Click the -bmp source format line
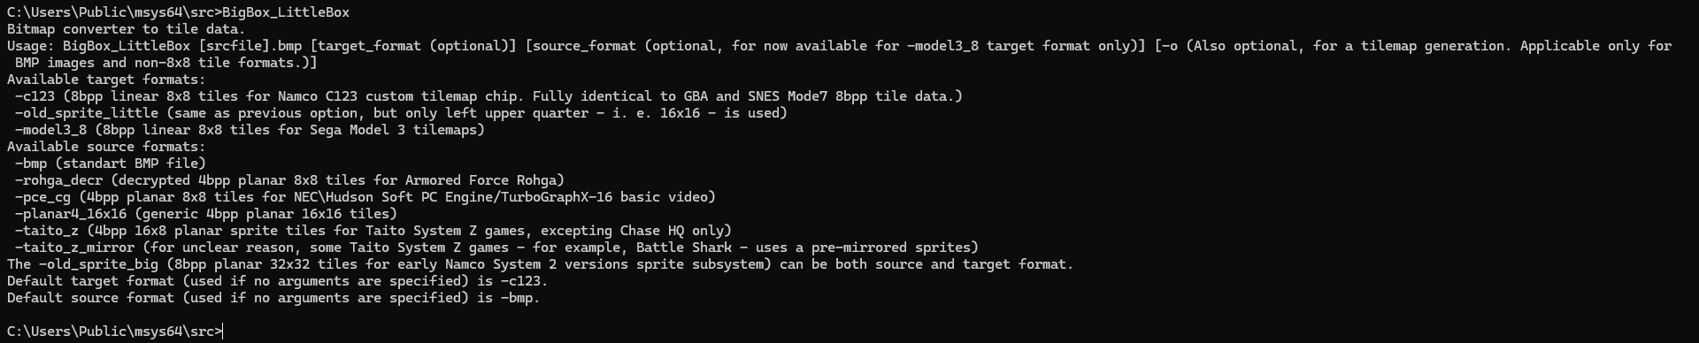The width and height of the screenshot is (1699, 343). [111, 164]
